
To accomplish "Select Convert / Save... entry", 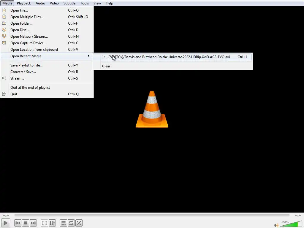I will pyautogui.click(x=47, y=72).
